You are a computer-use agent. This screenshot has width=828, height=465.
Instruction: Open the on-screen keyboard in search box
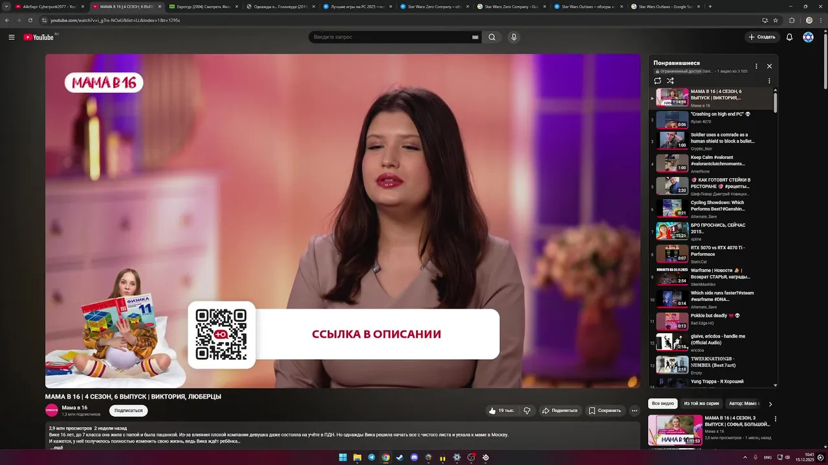tap(475, 37)
